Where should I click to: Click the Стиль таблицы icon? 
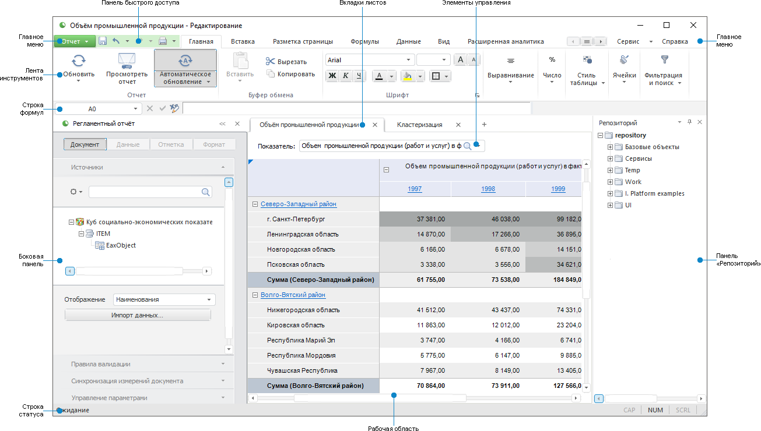[x=587, y=59]
